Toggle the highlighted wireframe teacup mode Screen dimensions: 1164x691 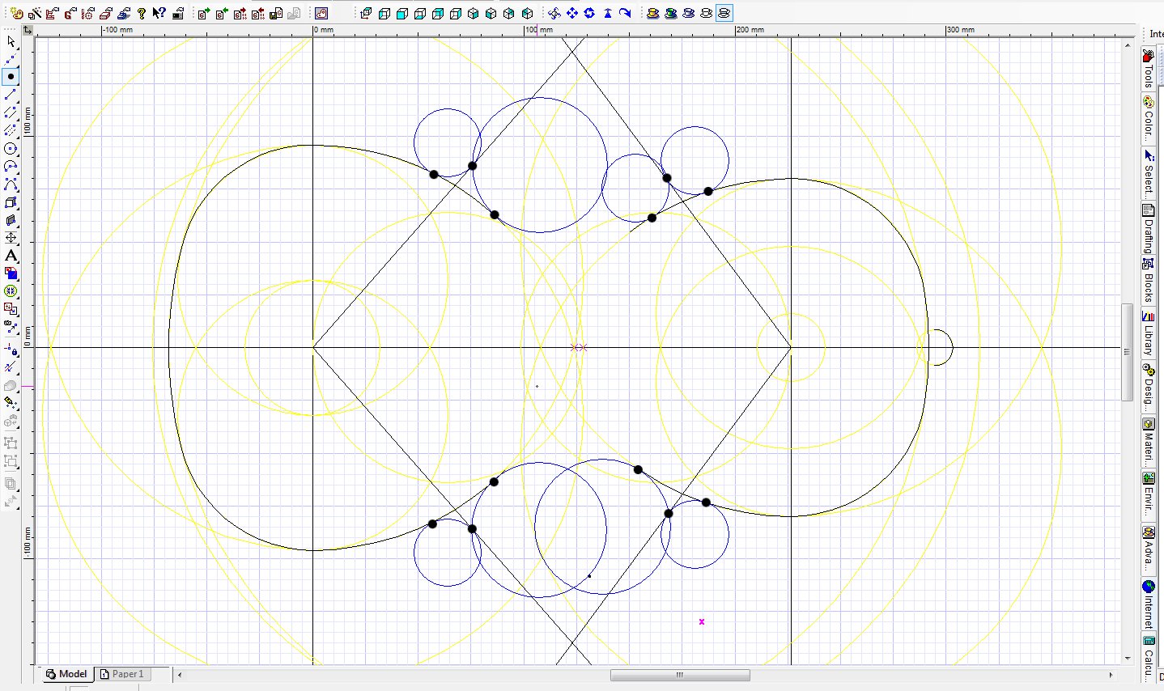pos(724,13)
